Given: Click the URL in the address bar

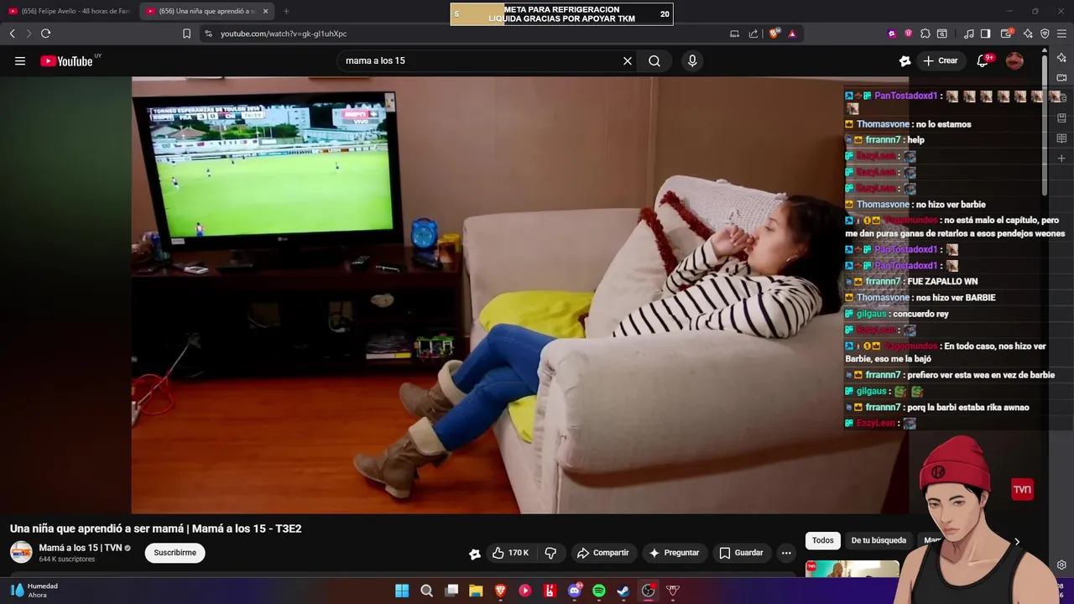Looking at the screenshot, I should [x=284, y=34].
